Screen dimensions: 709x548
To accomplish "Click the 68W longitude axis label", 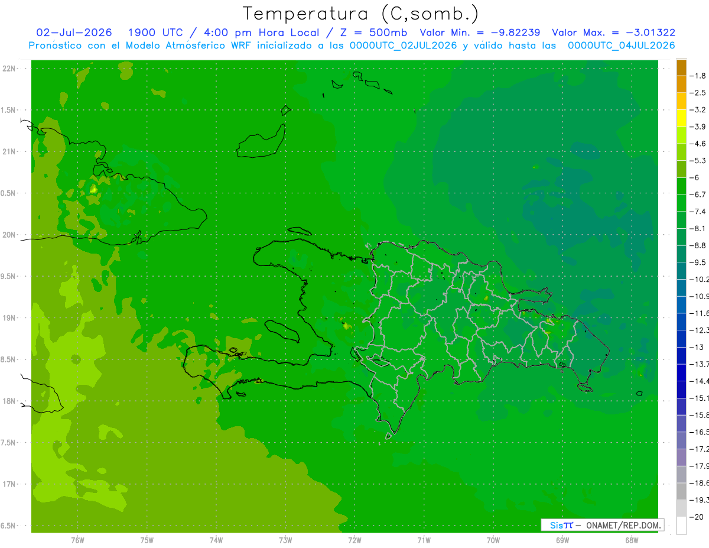I will click(632, 540).
